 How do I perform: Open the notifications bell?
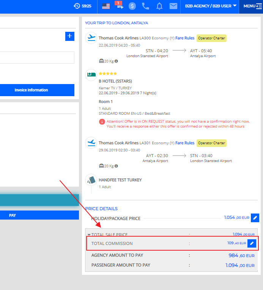159,6
